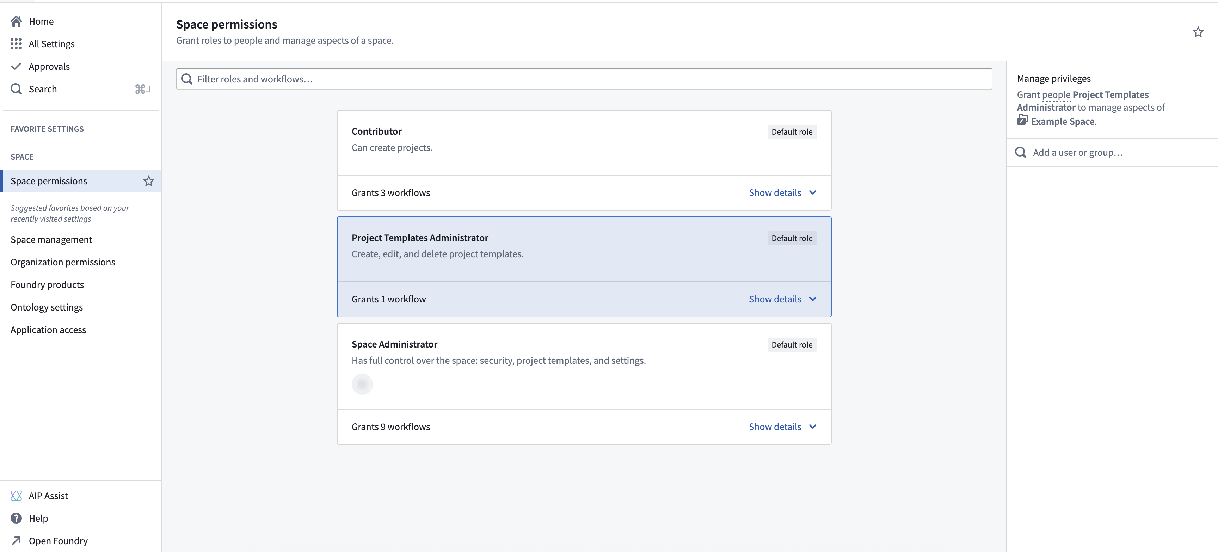Click the sidebar Search magnifier icon
This screenshot has width=1218, height=552.
click(x=17, y=88)
